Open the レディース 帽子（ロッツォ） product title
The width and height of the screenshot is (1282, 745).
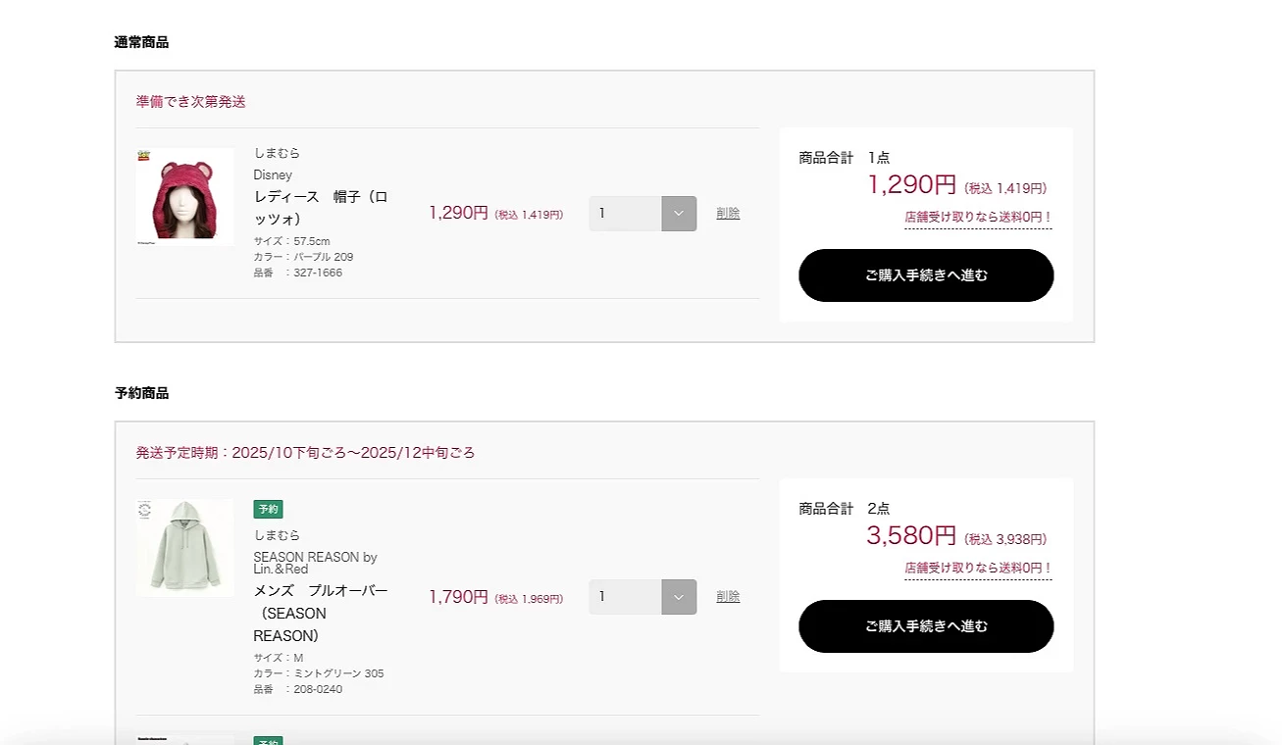[x=320, y=208]
